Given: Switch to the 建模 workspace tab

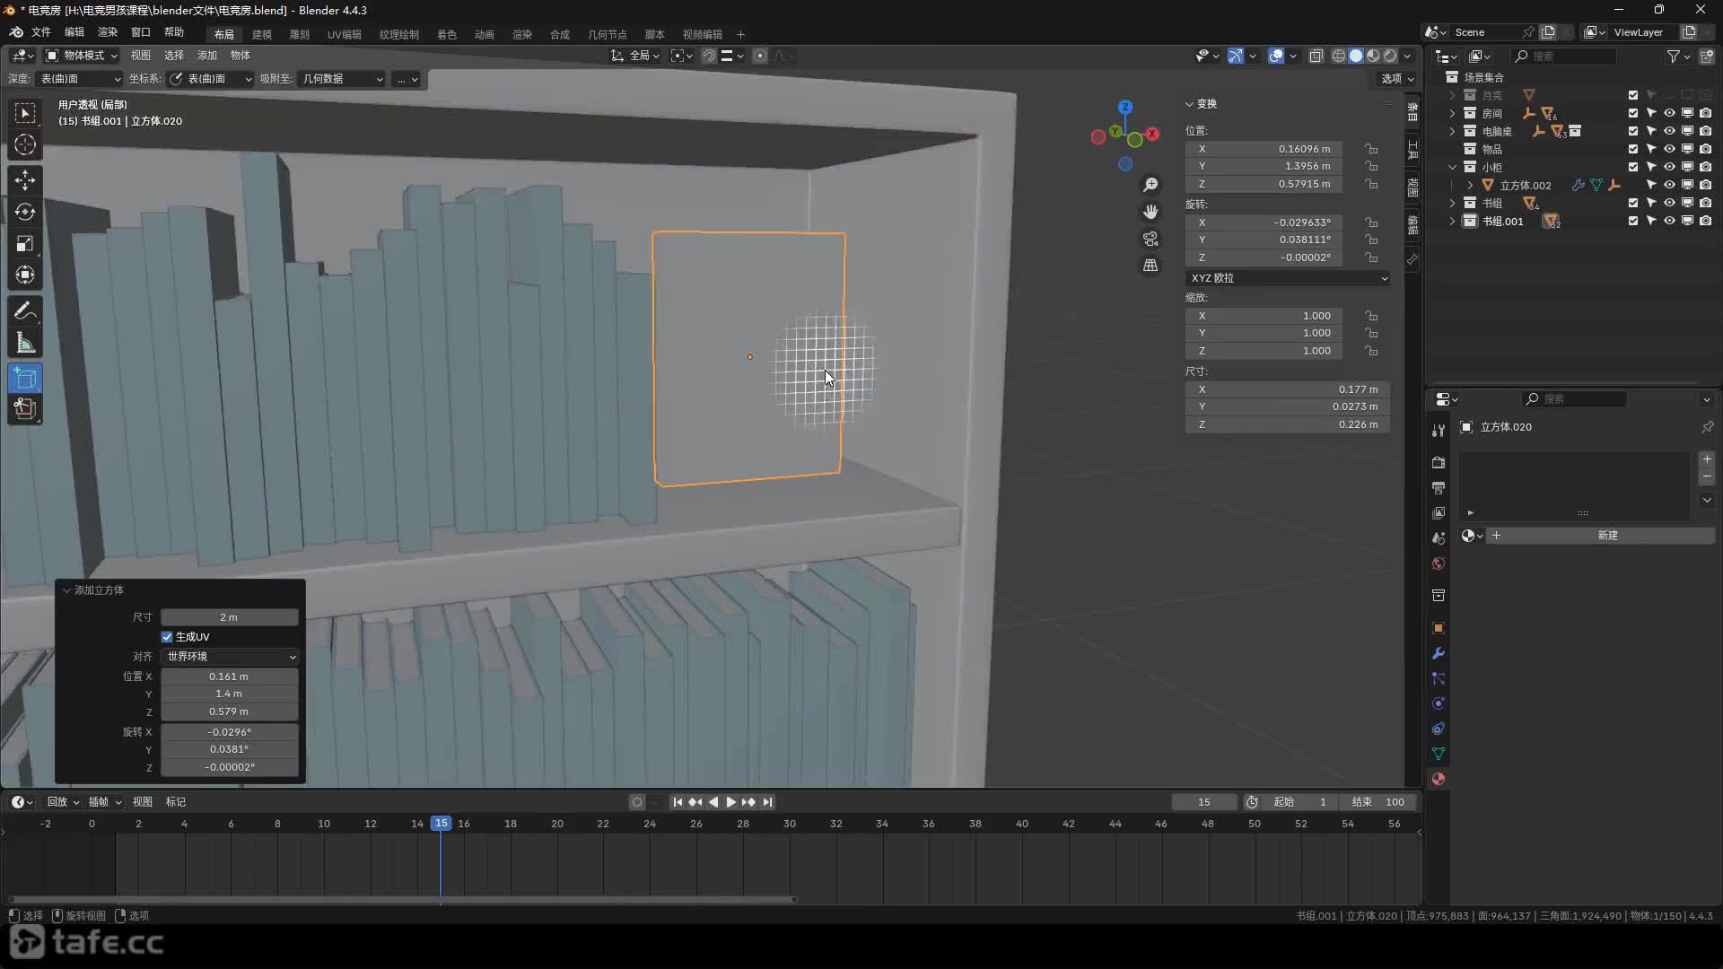Looking at the screenshot, I should 261,34.
